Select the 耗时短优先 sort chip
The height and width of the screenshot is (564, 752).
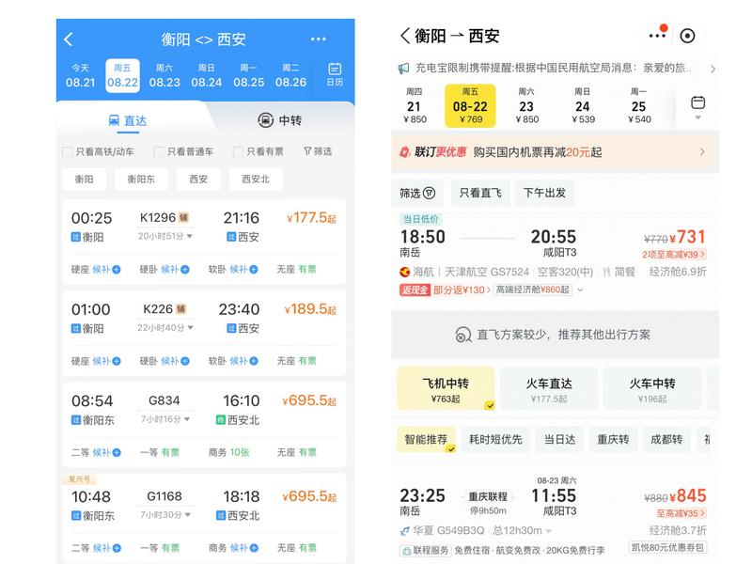(495, 439)
